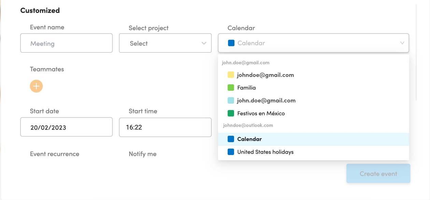Collapse the Calendar dropdown using its chevron

[x=402, y=43]
